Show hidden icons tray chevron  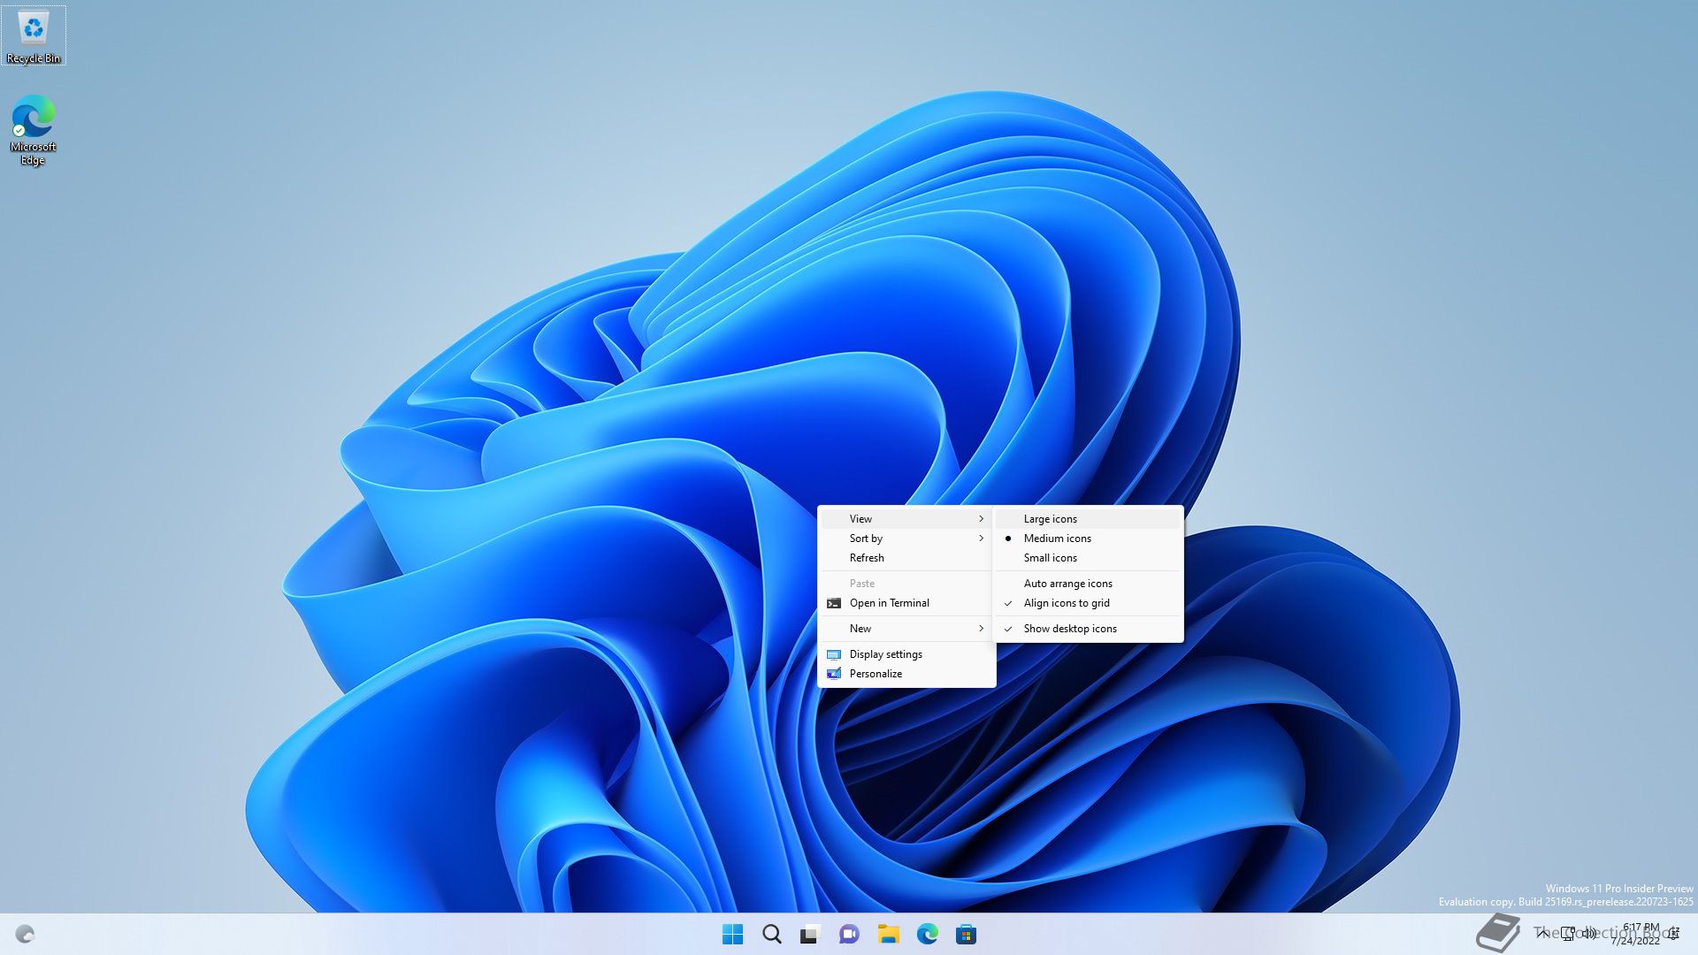pos(1542,933)
